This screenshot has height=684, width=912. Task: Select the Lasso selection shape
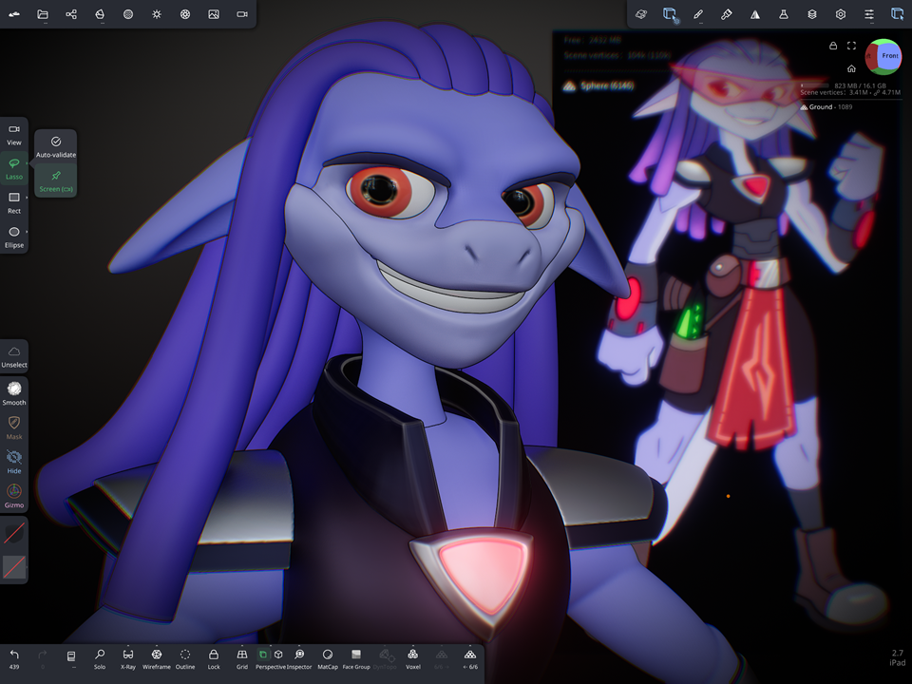(x=14, y=169)
